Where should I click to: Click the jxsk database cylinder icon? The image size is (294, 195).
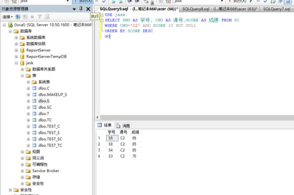point(22,63)
